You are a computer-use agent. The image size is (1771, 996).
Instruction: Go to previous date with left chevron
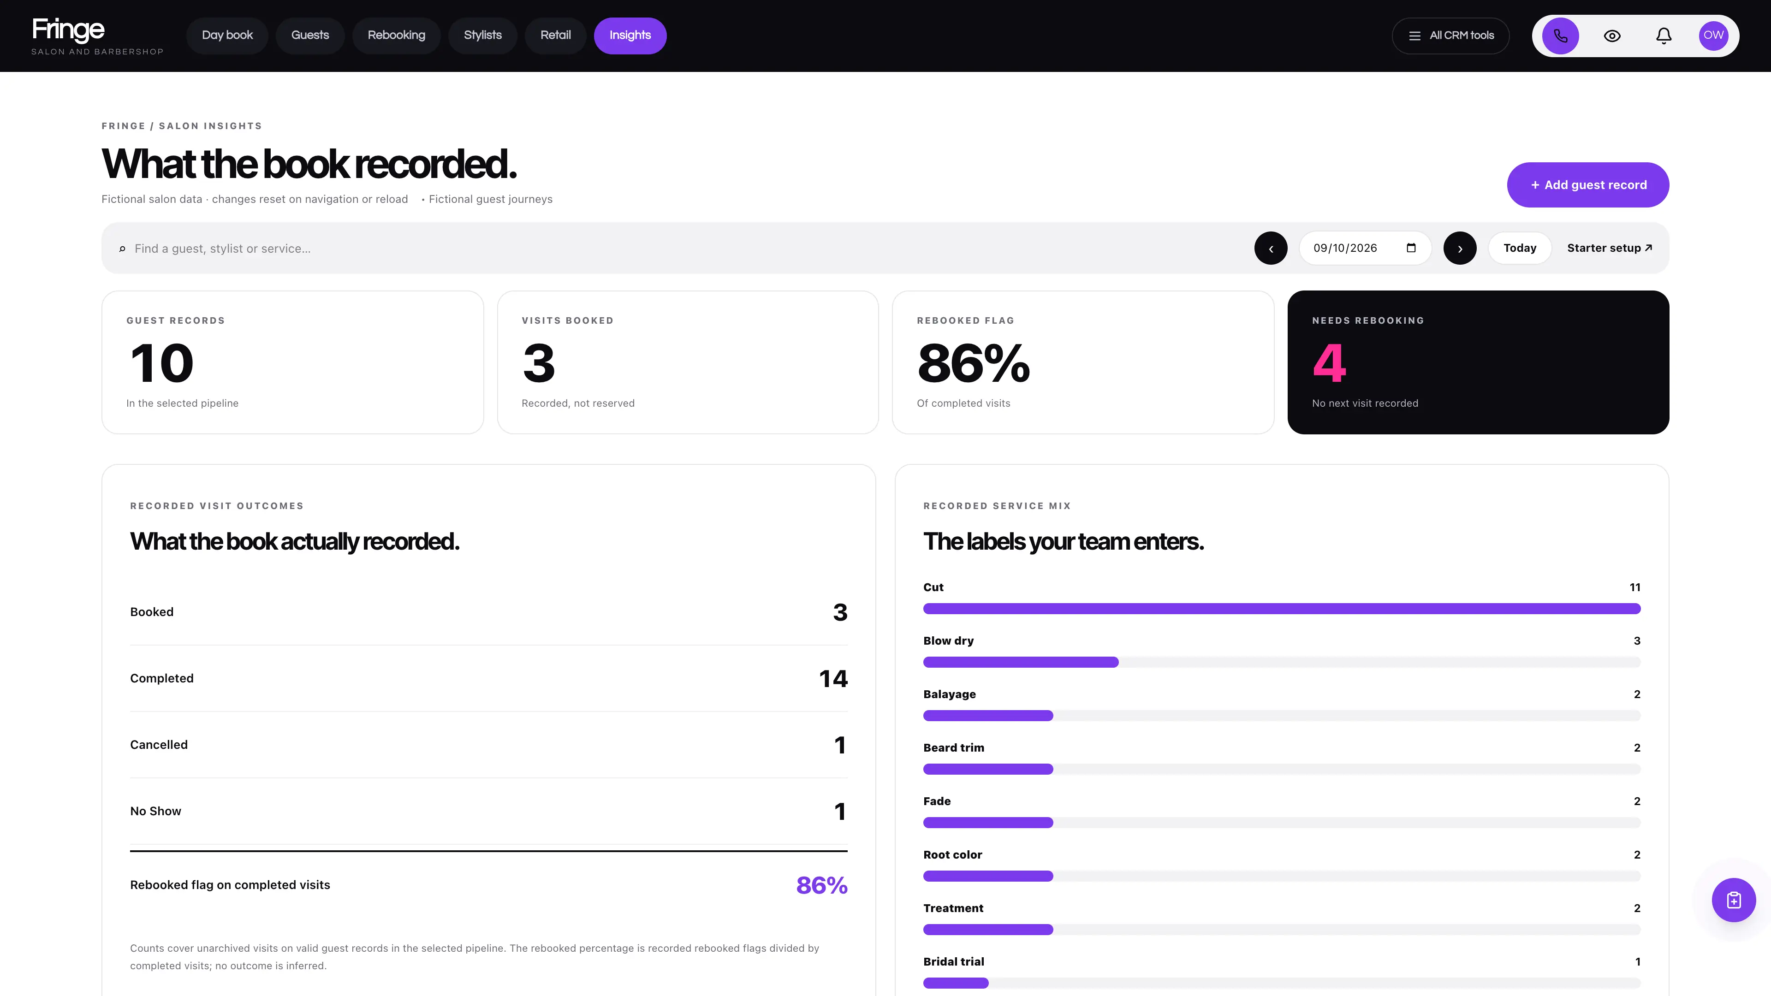(1271, 248)
